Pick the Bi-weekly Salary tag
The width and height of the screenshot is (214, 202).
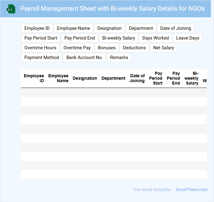point(119,38)
